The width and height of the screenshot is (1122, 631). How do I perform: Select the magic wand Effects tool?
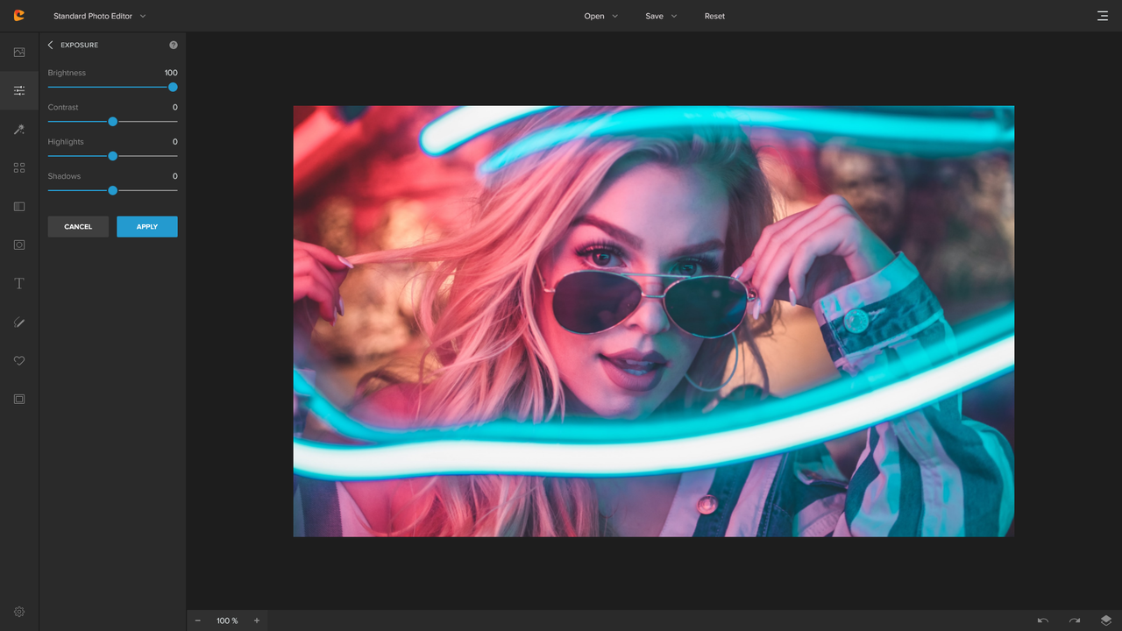coord(19,130)
